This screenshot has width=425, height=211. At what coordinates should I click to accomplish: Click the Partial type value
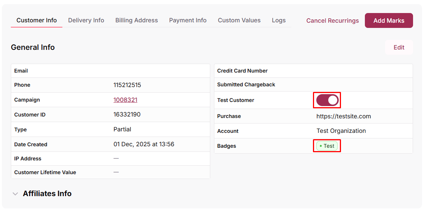(122, 130)
